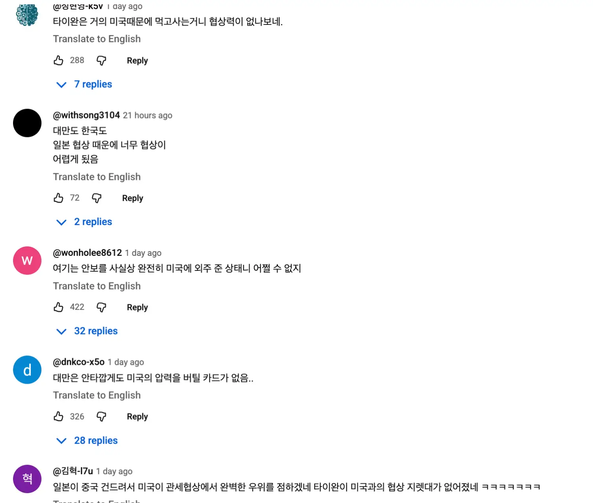
Task: Click the pink W avatar of @wonholee8612
Action: point(27,261)
